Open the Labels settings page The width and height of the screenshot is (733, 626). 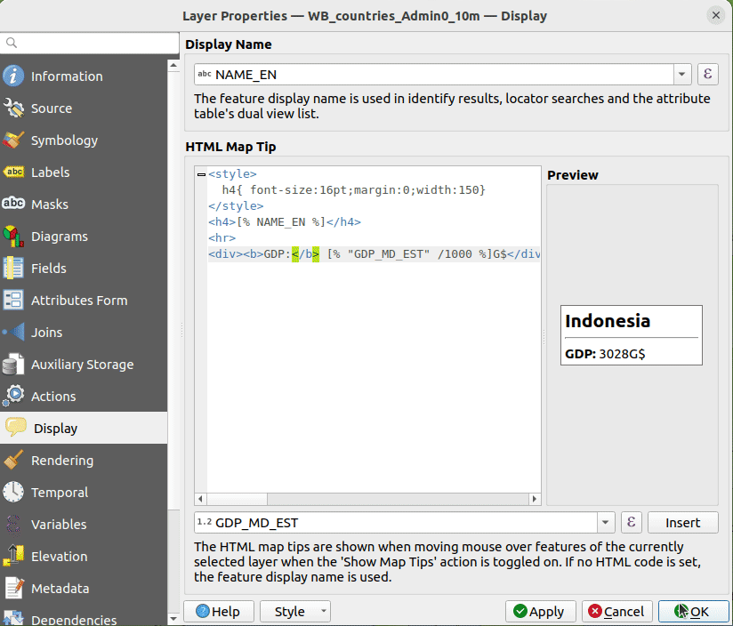tap(55, 172)
